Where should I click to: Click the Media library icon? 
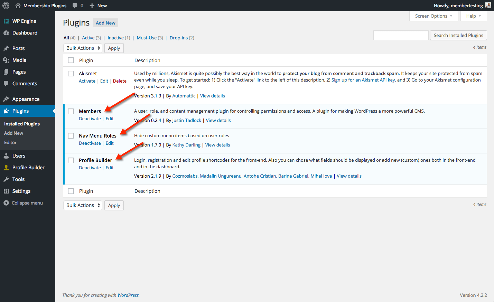pos(6,60)
